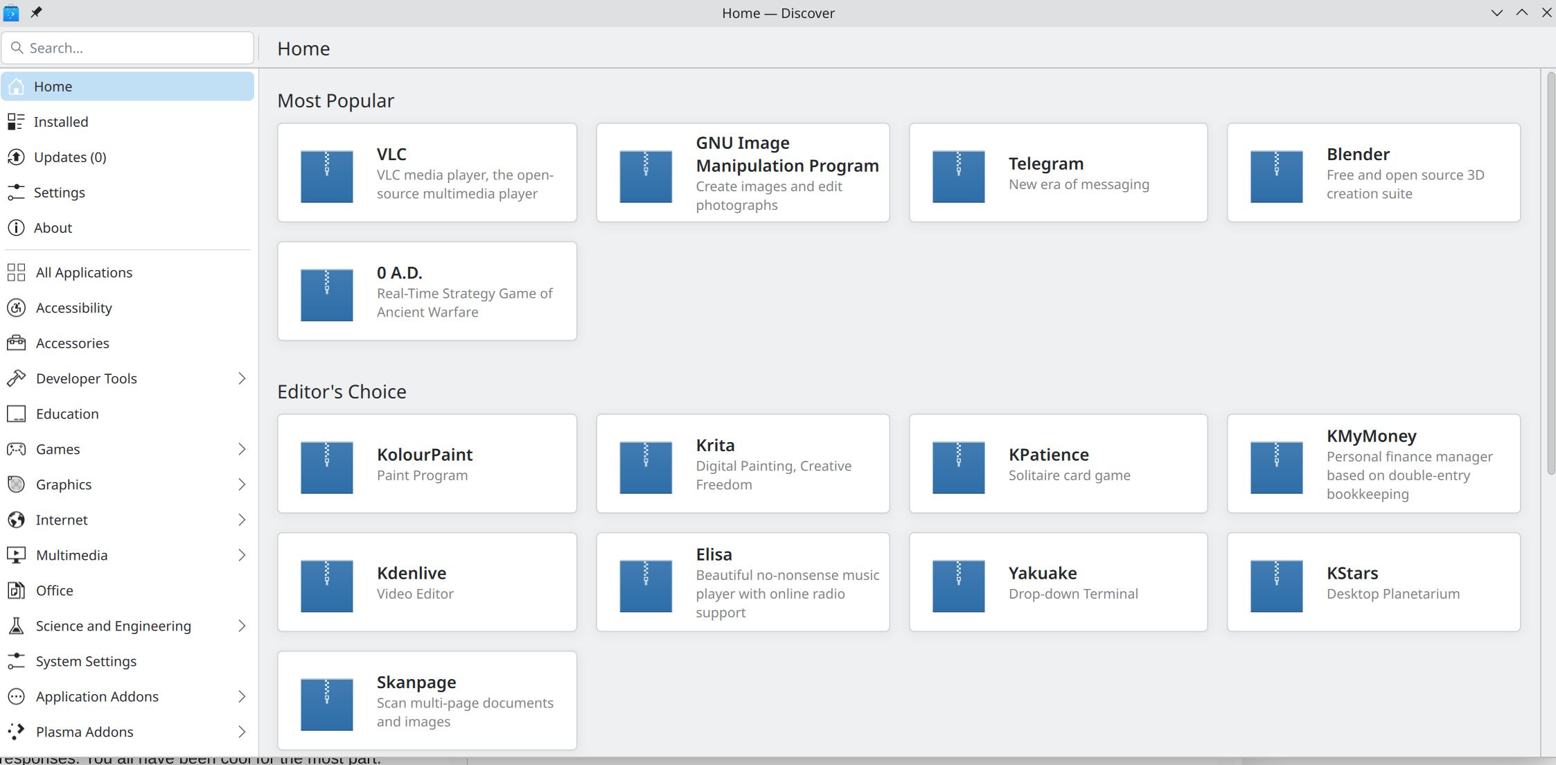Click the Discover app icon in title bar
Viewport: 1556px width, 765px height.
coord(11,12)
